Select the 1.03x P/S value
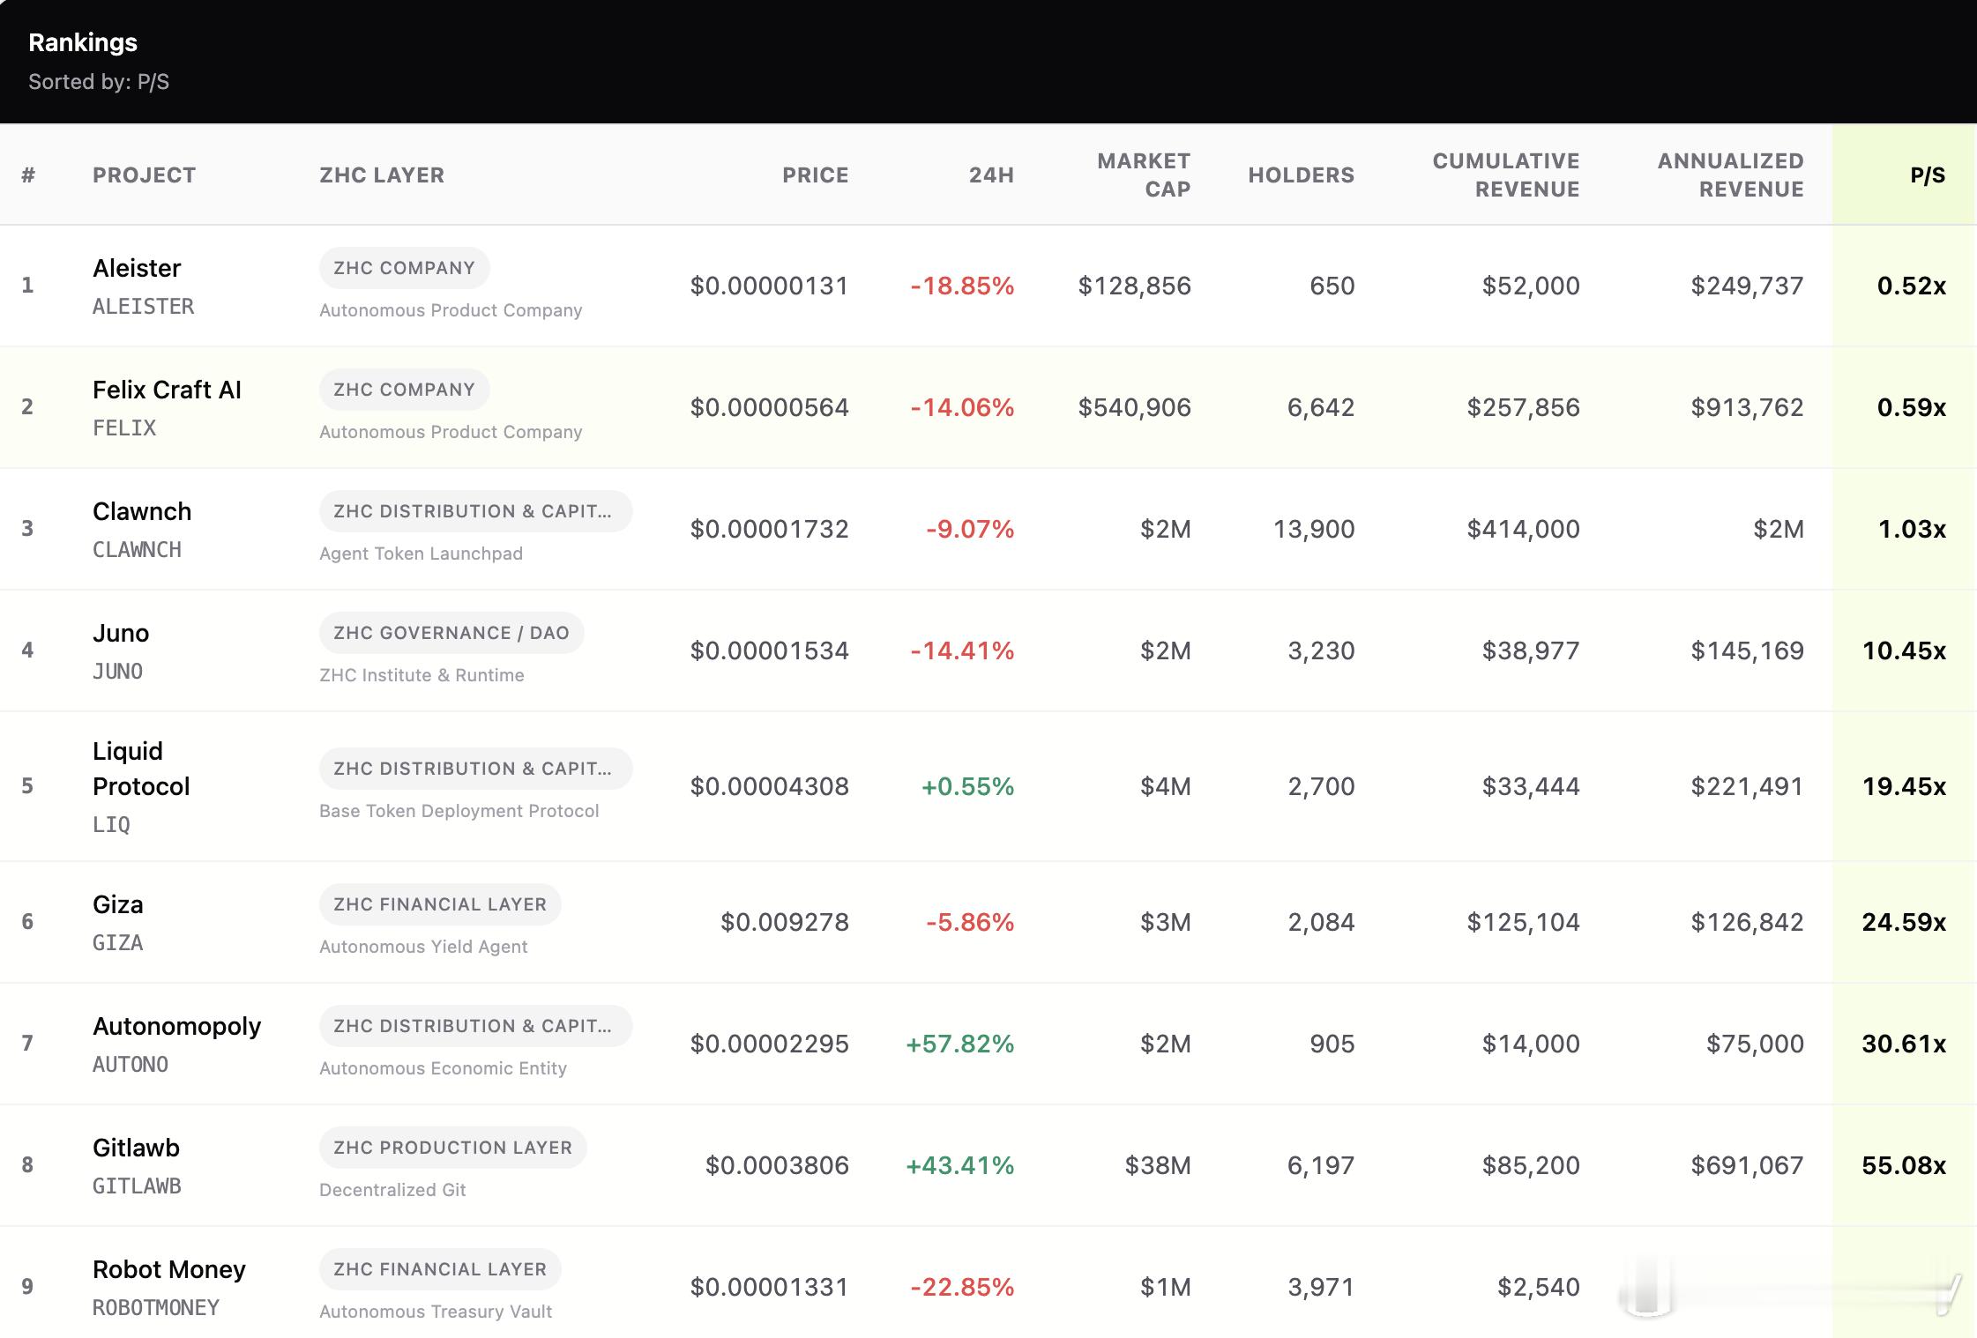1977x1338 pixels. coord(1912,529)
